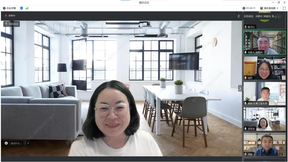Viewport: 288px width, 162px height.
Task: Enter full screen mode icon
Action: [x=284, y=8]
